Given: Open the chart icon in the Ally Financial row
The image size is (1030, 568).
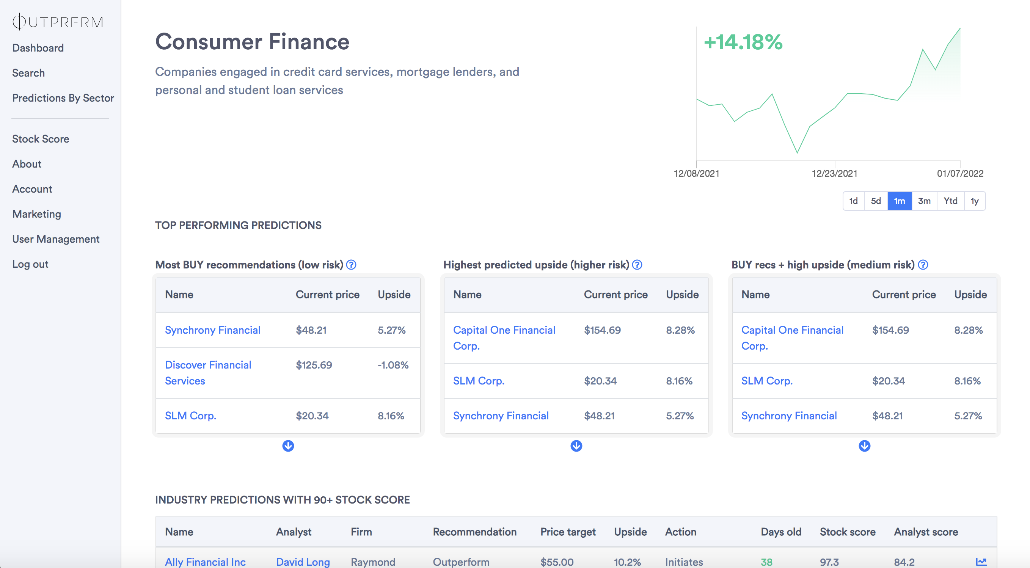Looking at the screenshot, I should 981,562.
